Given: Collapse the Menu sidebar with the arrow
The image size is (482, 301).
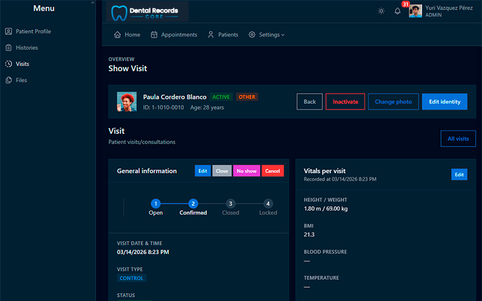Looking at the screenshot, I should coord(93,2).
